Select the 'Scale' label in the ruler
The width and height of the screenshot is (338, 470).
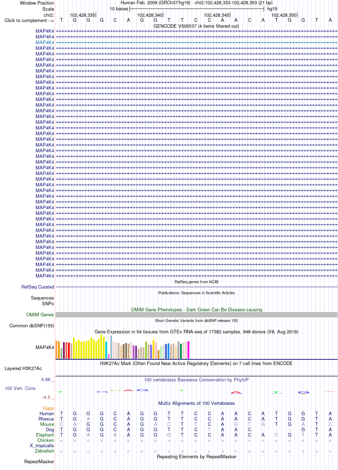point(48,9)
